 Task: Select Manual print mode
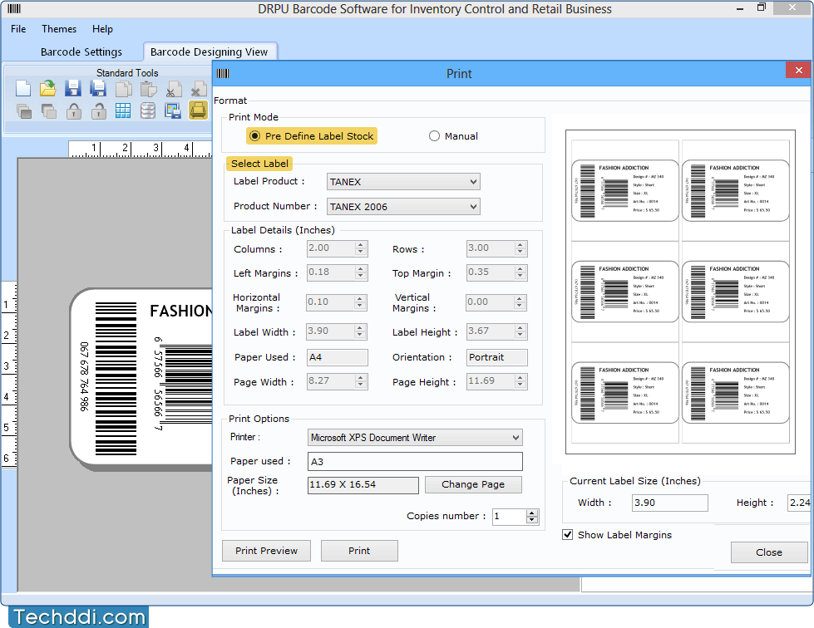pyautogui.click(x=453, y=136)
